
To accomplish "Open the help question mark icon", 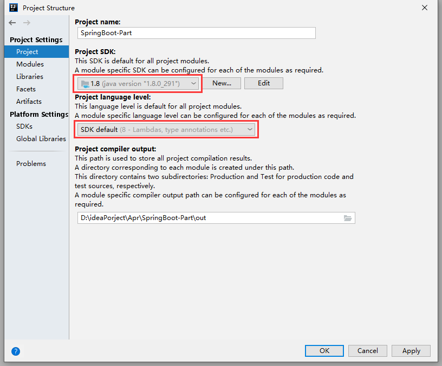I will (16, 351).
